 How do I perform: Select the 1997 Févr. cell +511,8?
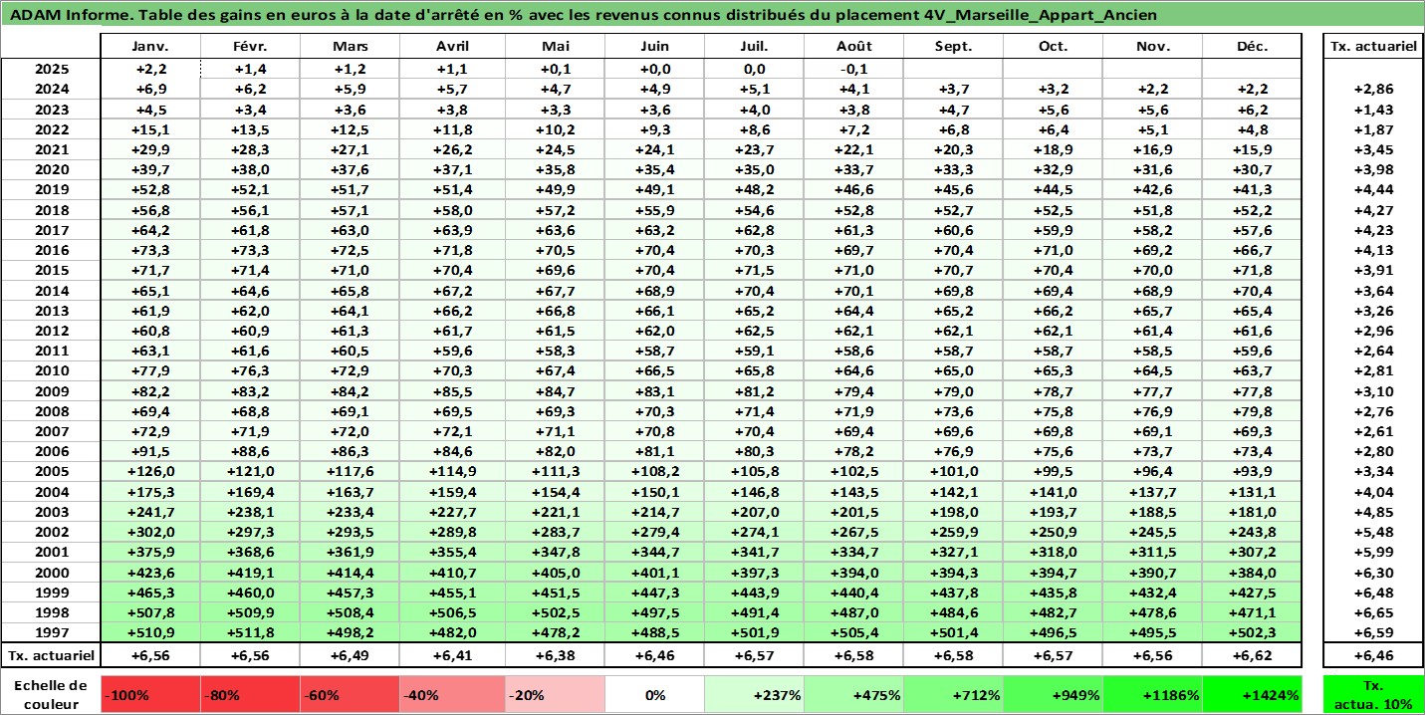[x=251, y=632]
